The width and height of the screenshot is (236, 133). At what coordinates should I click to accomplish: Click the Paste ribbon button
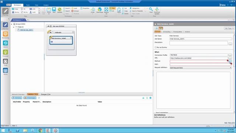tap(119, 11)
